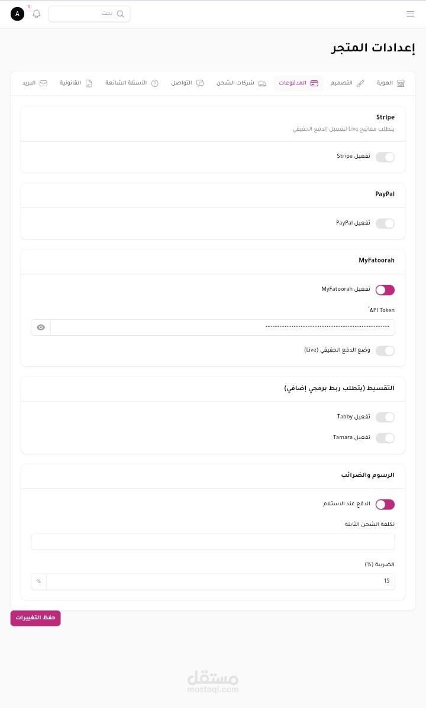Toggle cash on delivery switch
The height and width of the screenshot is (708, 426).
pyautogui.click(x=385, y=504)
